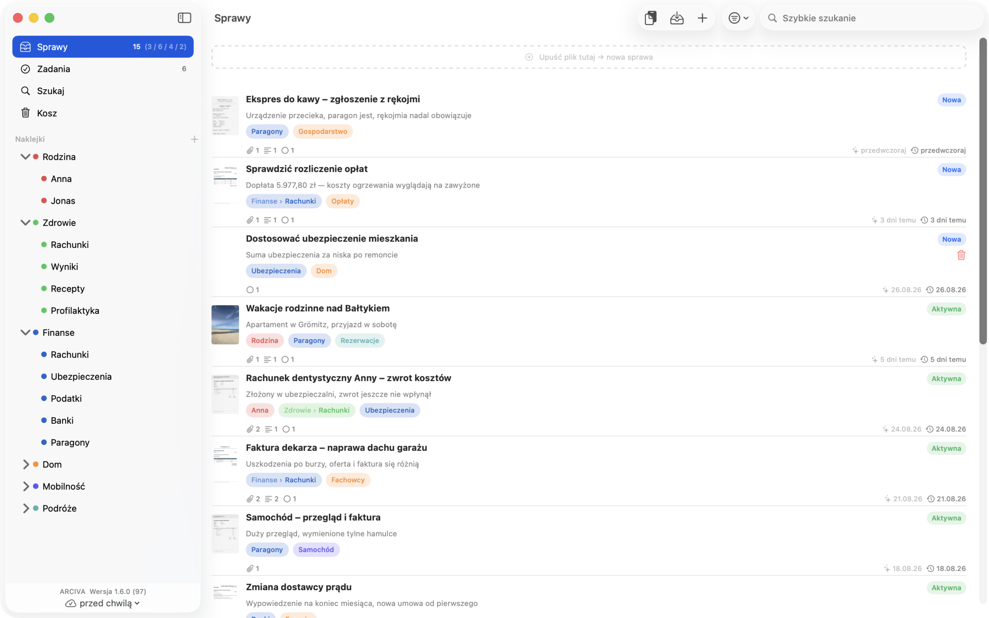Image resolution: width=989 pixels, height=618 pixels.
Task: Expand the Podróże label group
Action: pos(25,508)
